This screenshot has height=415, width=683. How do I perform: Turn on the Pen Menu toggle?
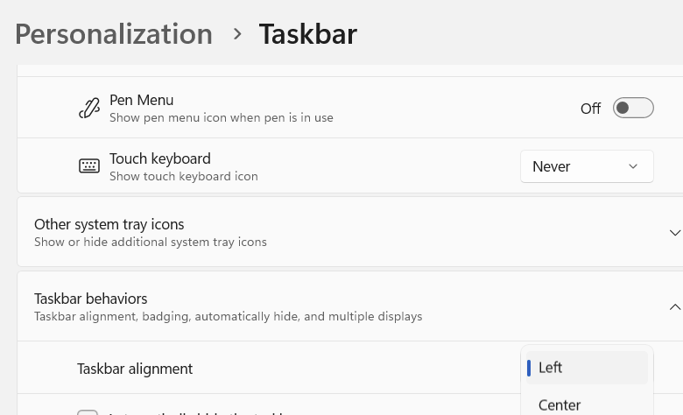coord(633,108)
